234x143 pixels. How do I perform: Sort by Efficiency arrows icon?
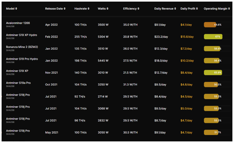[x=138, y=9]
